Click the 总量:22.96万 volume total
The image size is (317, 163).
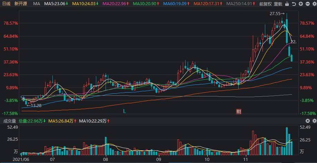[x=31, y=121]
